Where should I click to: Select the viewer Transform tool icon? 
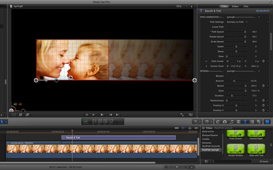pos(14,115)
